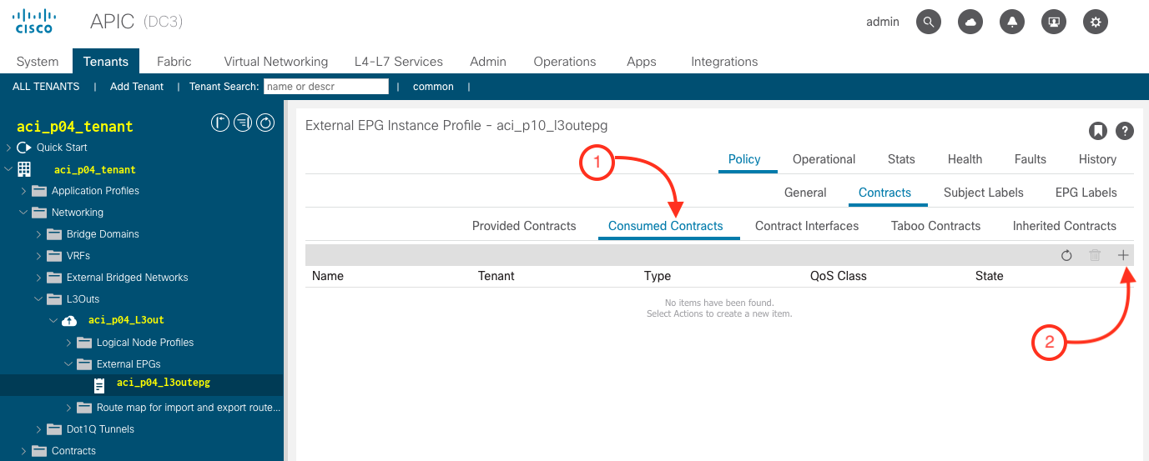Click the ALL TENANTS link

(46, 87)
